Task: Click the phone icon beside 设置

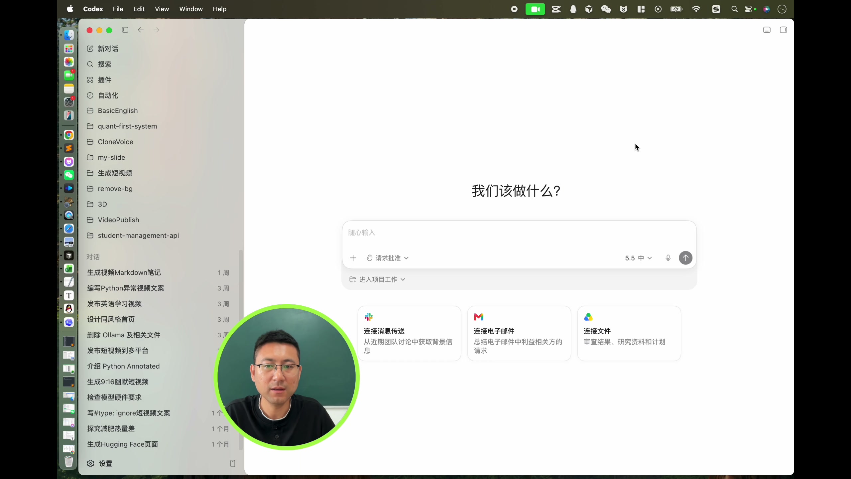Action: pos(233,464)
